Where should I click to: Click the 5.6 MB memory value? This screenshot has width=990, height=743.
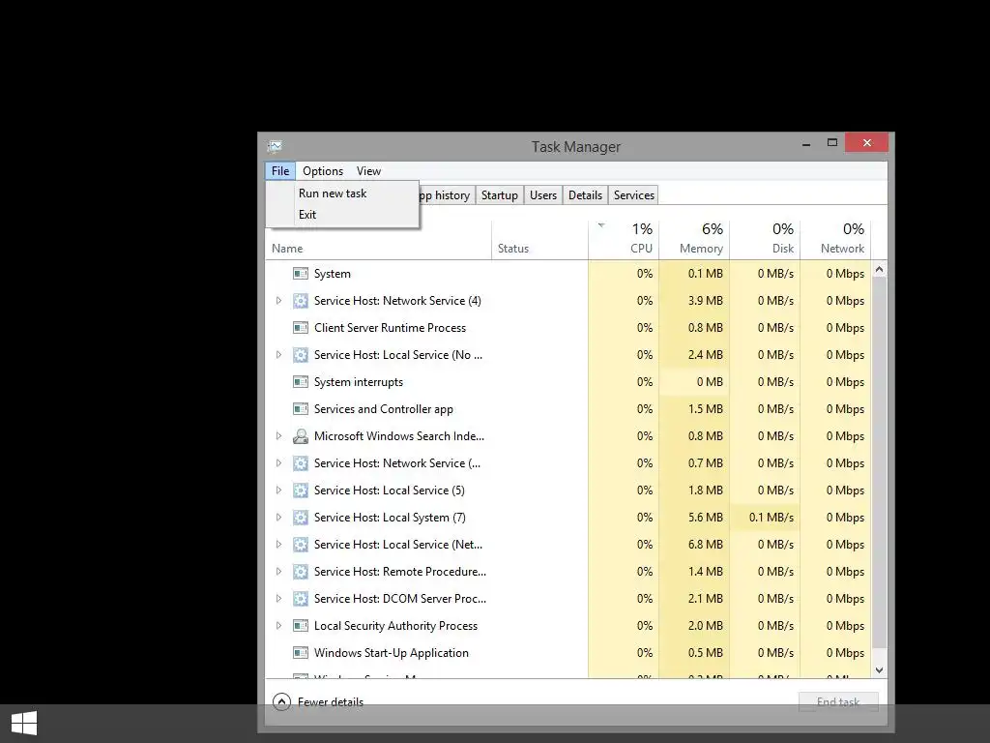[x=705, y=518]
